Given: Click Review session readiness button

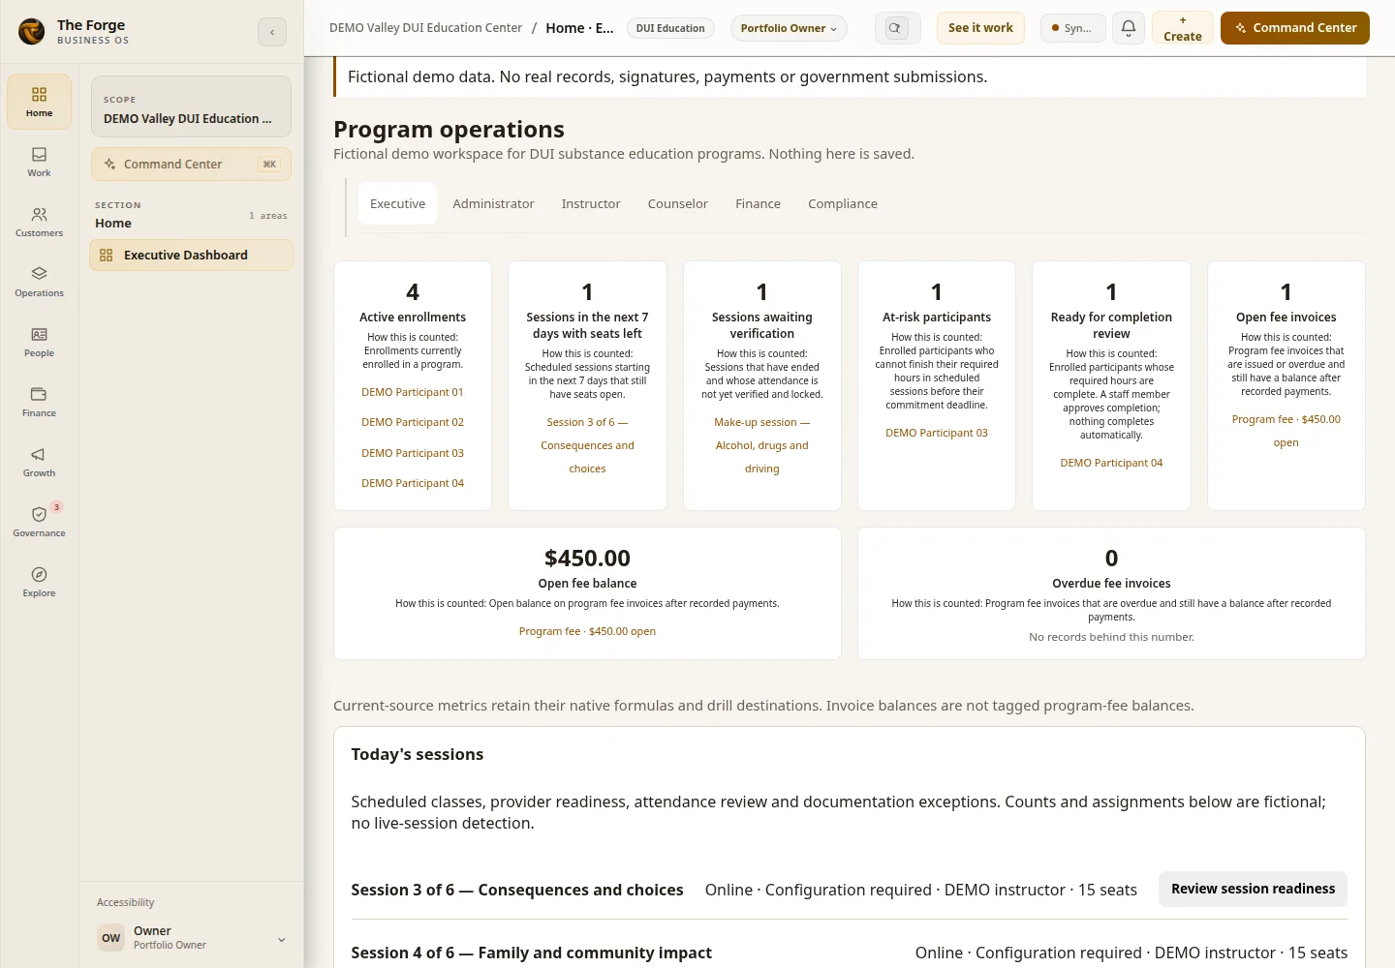Looking at the screenshot, I should (x=1253, y=889).
